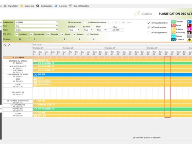Open the Action dropdown showing Toutes
Viewport: 192px width, 144px height.
pos(36,30)
